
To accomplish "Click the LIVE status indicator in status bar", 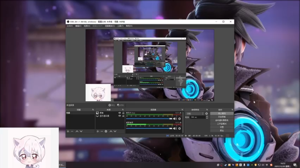I will [x=174, y=136].
